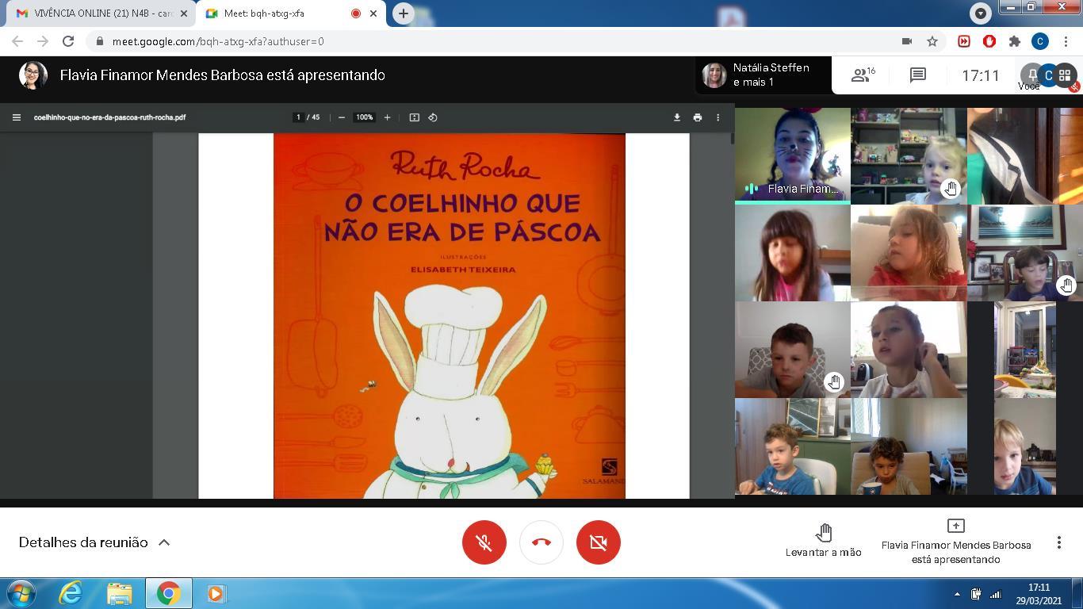The height and width of the screenshot is (609, 1083).
Task: Expand Detalhes da reunião panel
Action: point(94,542)
